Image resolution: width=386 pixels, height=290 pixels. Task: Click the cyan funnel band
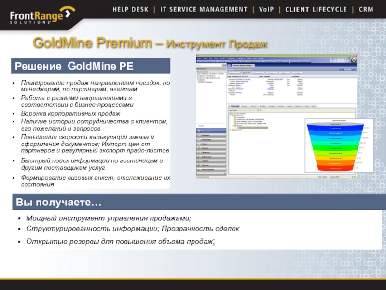coord(335,138)
